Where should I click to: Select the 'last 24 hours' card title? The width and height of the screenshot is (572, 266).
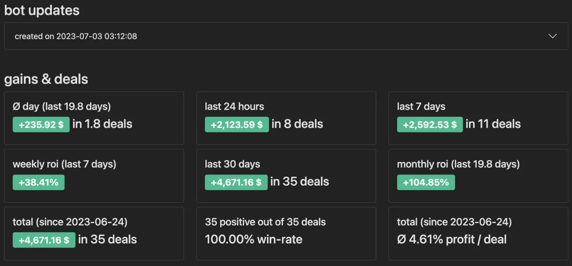click(235, 106)
